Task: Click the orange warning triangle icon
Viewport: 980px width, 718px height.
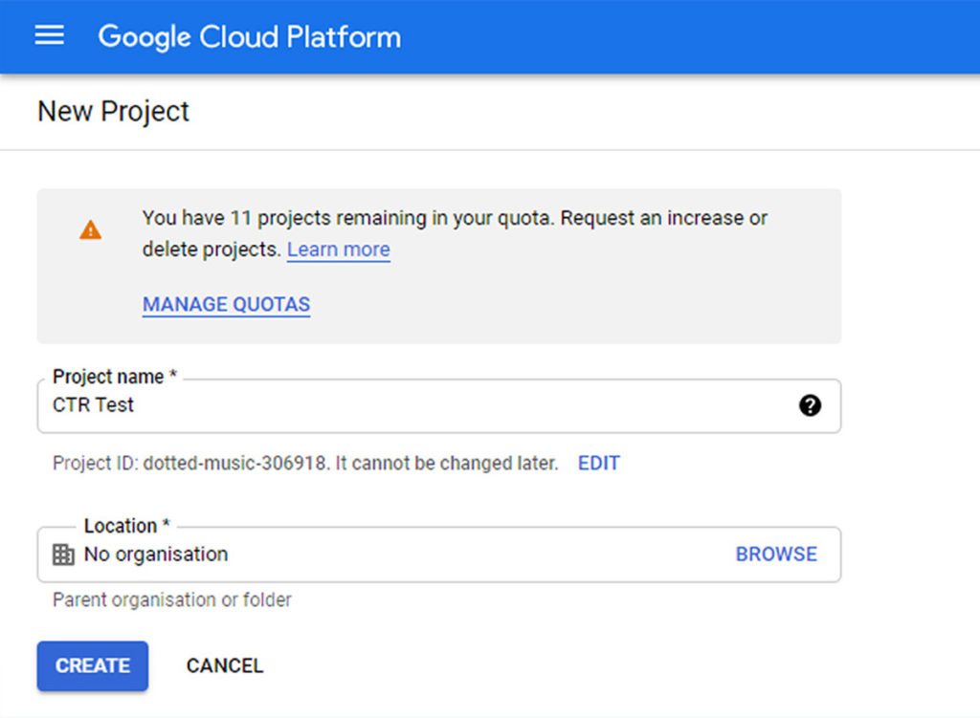Action: [x=91, y=229]
